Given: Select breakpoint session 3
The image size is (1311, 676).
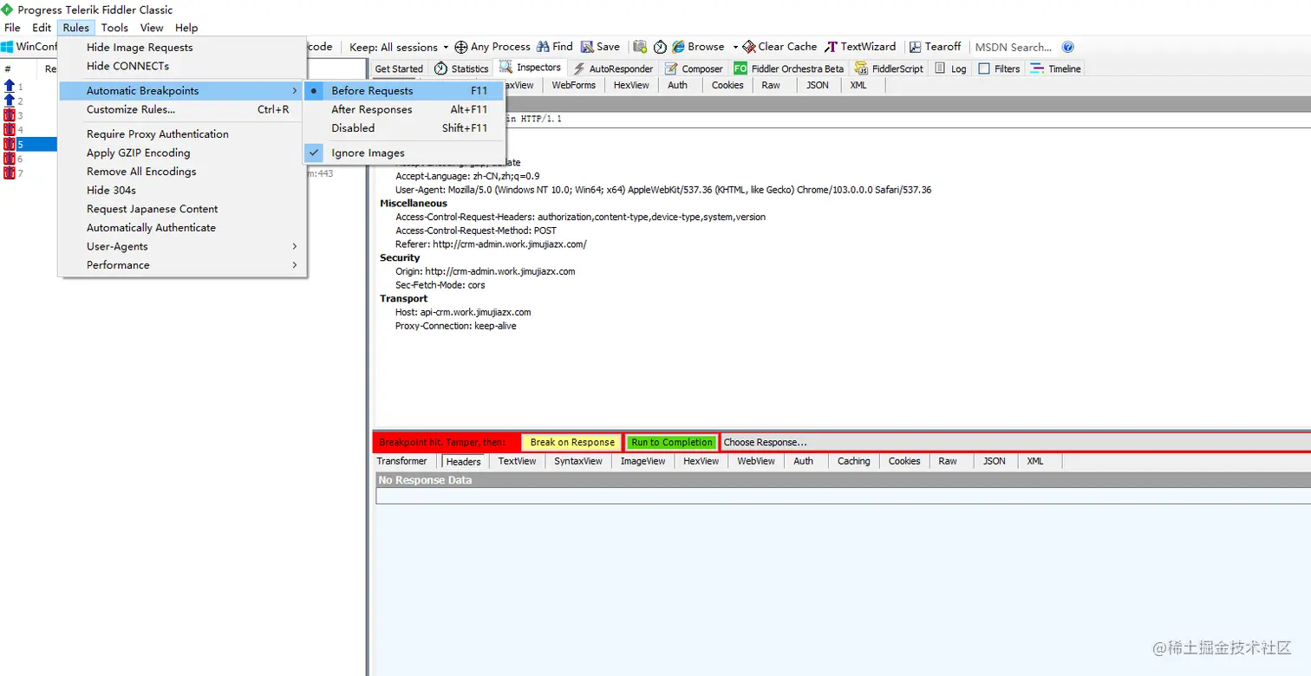Looking at the screenshot, I should click(x=29, y=115).
